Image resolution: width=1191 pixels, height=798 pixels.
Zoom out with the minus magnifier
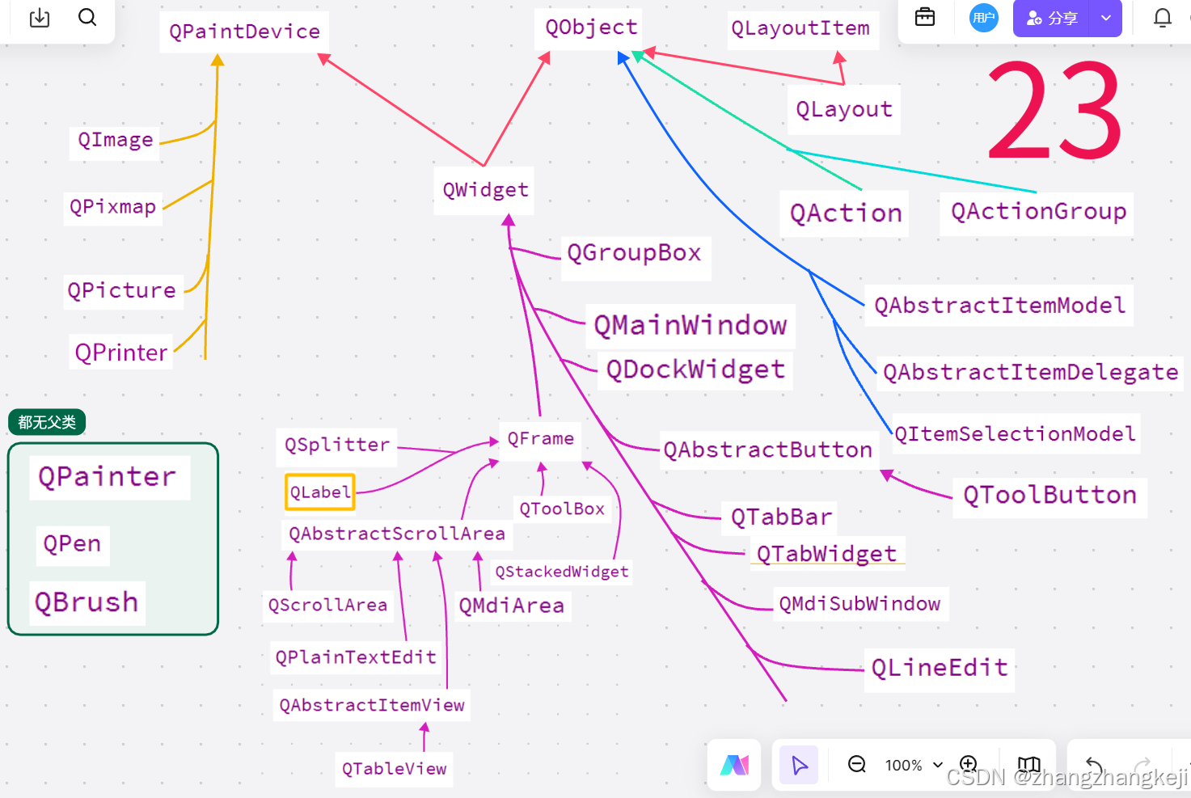pos(857,764)
